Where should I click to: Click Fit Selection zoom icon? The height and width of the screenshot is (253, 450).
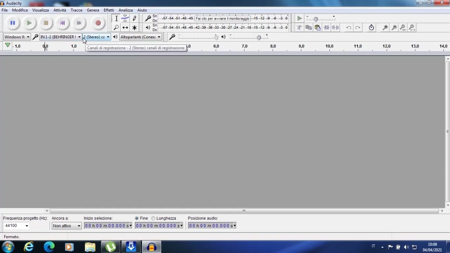point(403,27)
